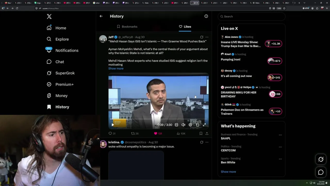Open Explore in the sidebar

tap(58, 39)
